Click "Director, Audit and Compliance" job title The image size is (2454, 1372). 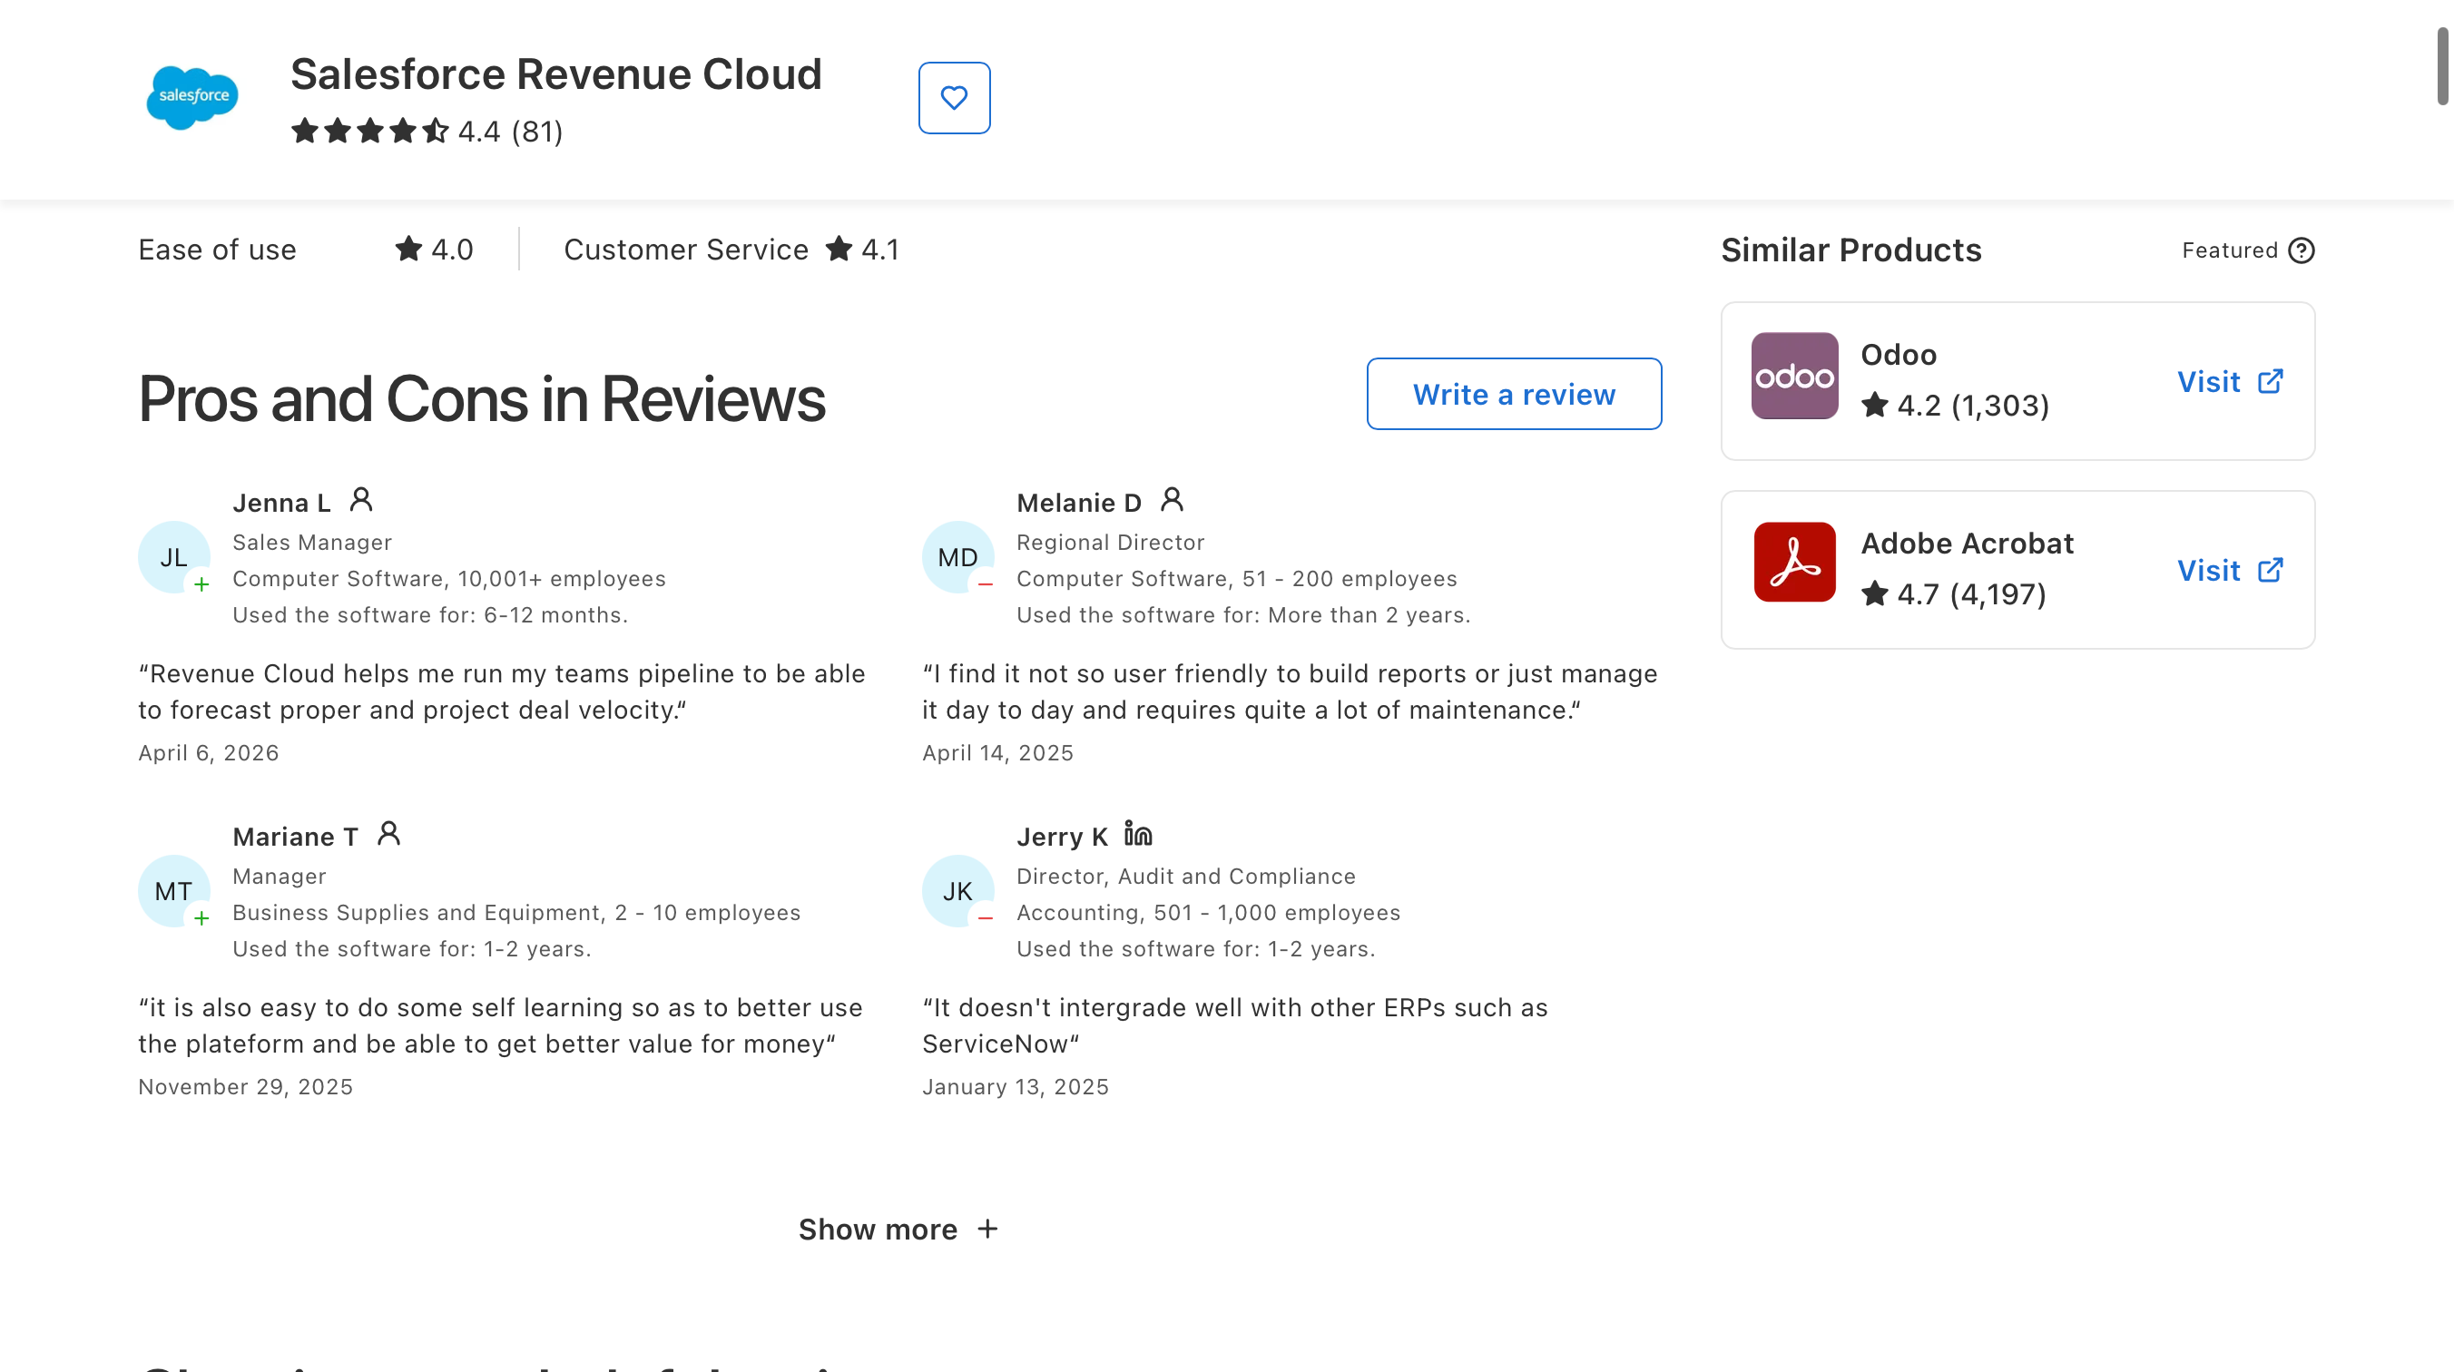pyautogui.click(x=1186, y=876)
